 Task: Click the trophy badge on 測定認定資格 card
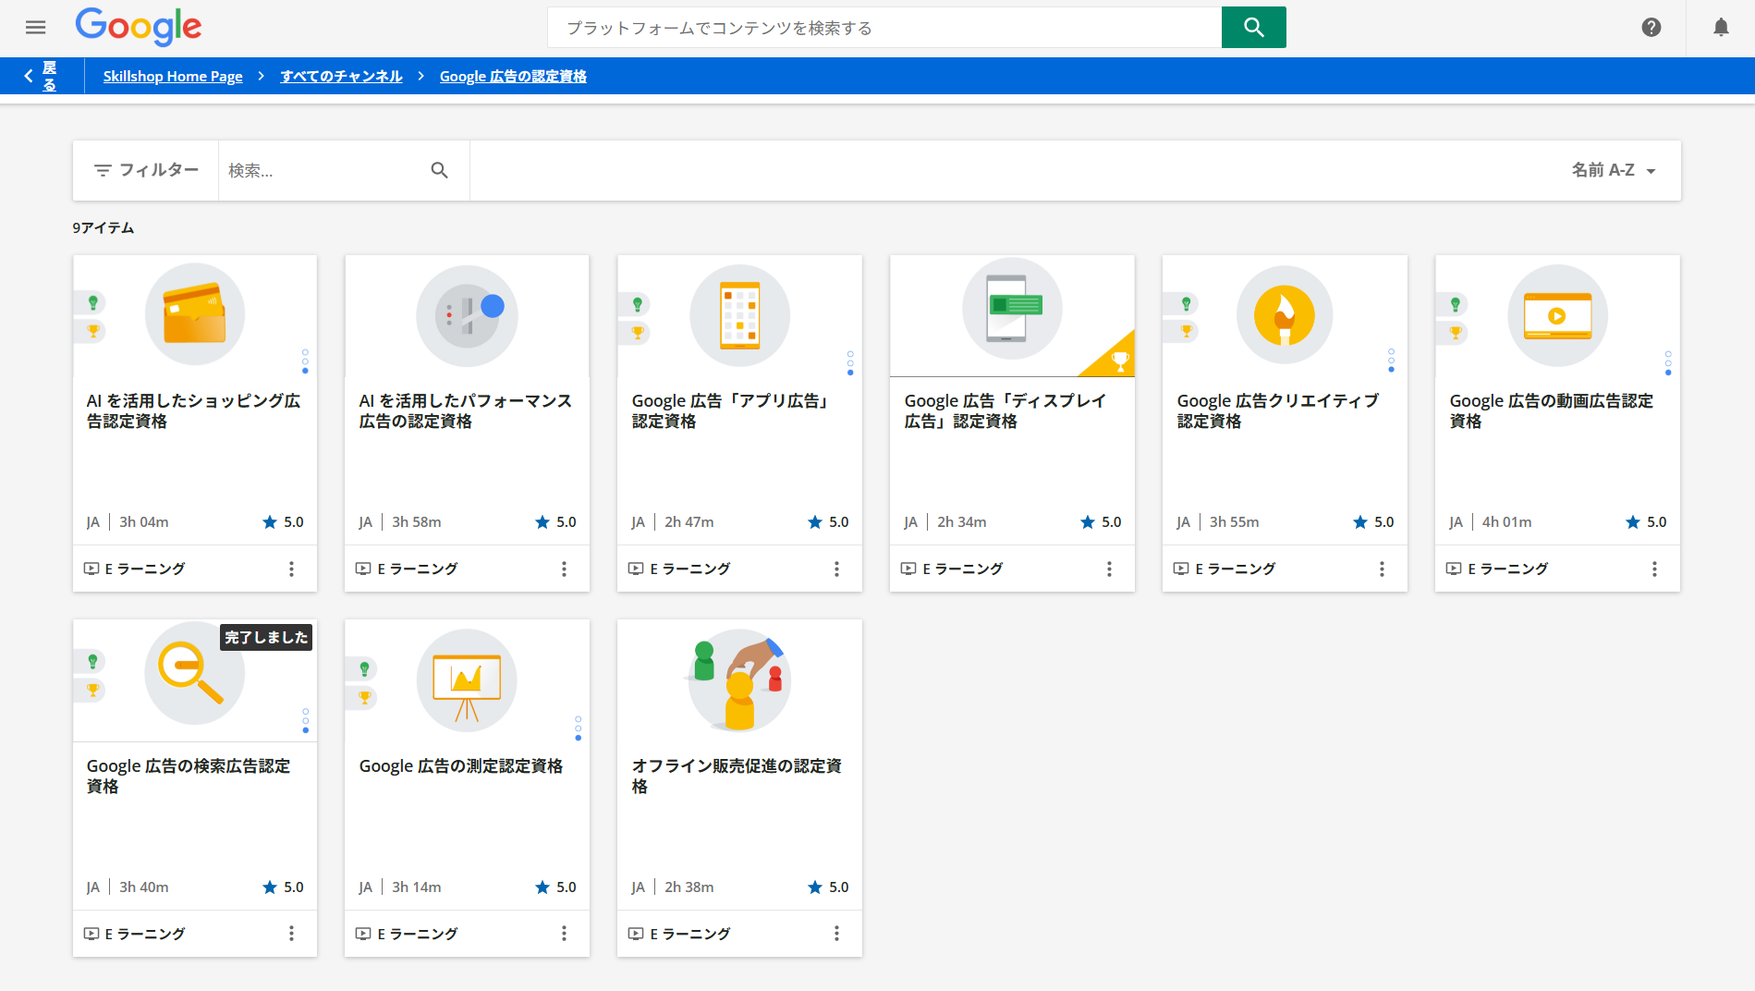point(364,697)
